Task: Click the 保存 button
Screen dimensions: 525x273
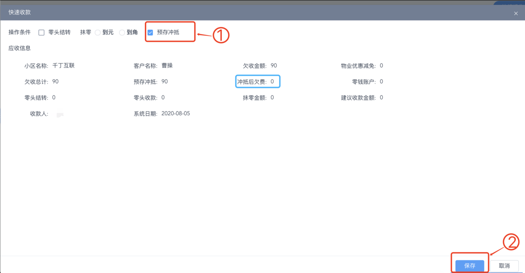Action: tap(470, 266)
